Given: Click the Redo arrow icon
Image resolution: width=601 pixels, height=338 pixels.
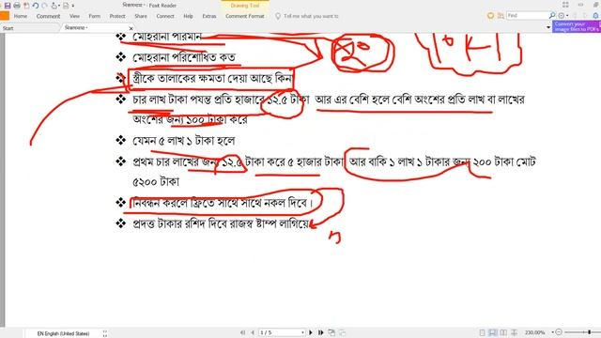Looking at the screenshot, I should 44,6.
